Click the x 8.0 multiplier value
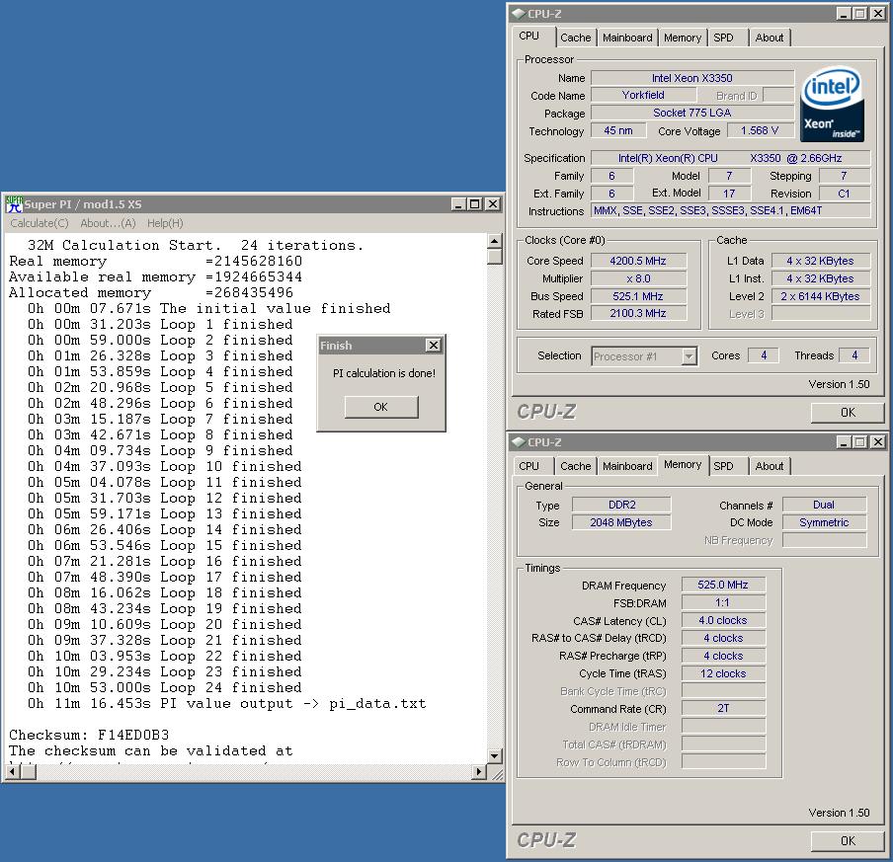Screen dimensions: 893x862 pyautogui.click(x=638, y=278)
